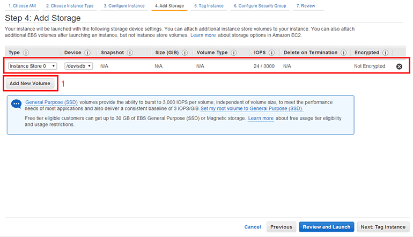Image resolution: width=413 pixels, height=237 pixels.
Task: Click the Snapshot column info icon
Action: click(130, 53)
